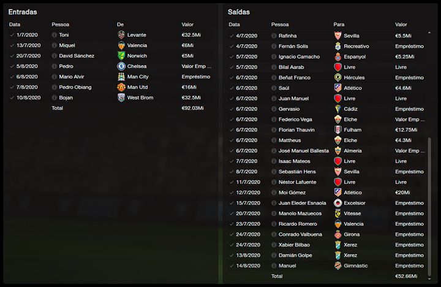Open David Sánchez's player profile
This screenshot has width=441, height=287.
coord(77,56)
